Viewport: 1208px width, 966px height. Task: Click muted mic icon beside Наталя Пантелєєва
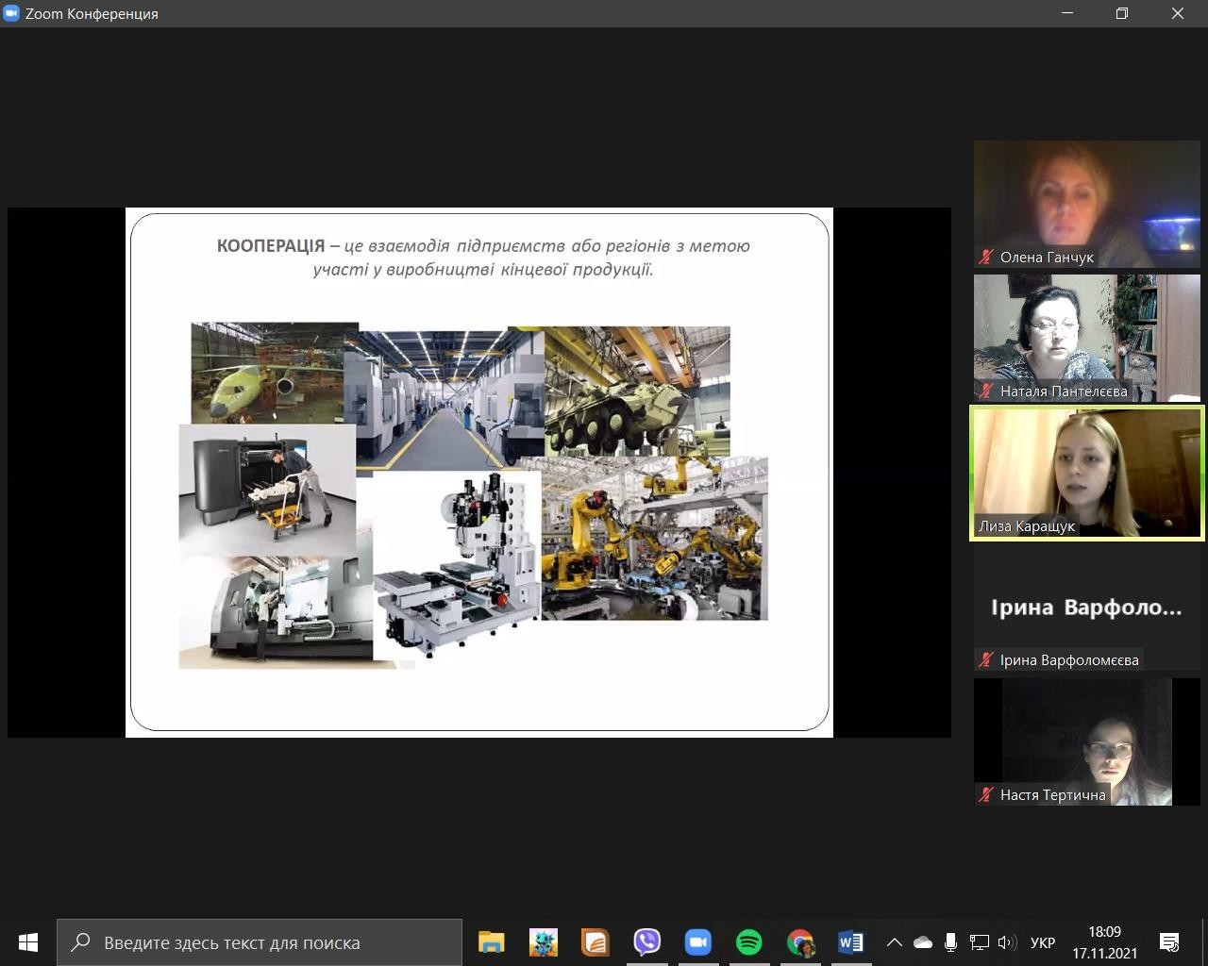click(x=986, y=391)
